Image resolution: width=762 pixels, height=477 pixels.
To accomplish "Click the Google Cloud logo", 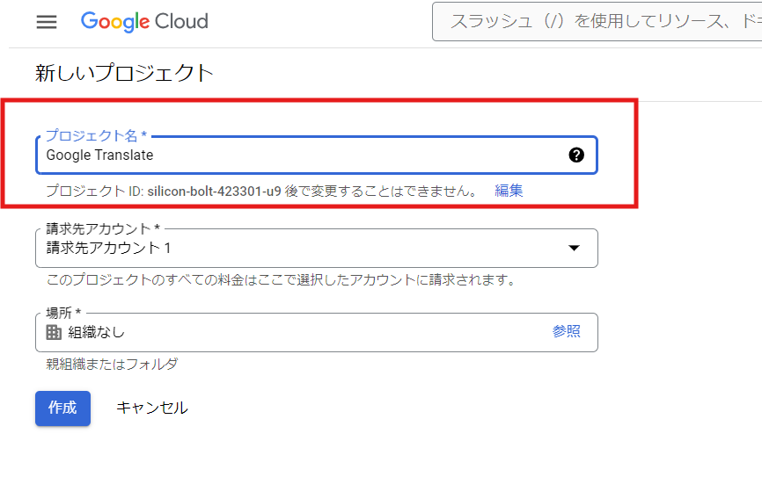I will pyautogui.click(x=144, y=22).
